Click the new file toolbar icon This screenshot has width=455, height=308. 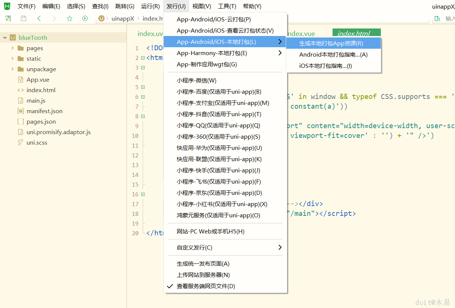[8, 18]
